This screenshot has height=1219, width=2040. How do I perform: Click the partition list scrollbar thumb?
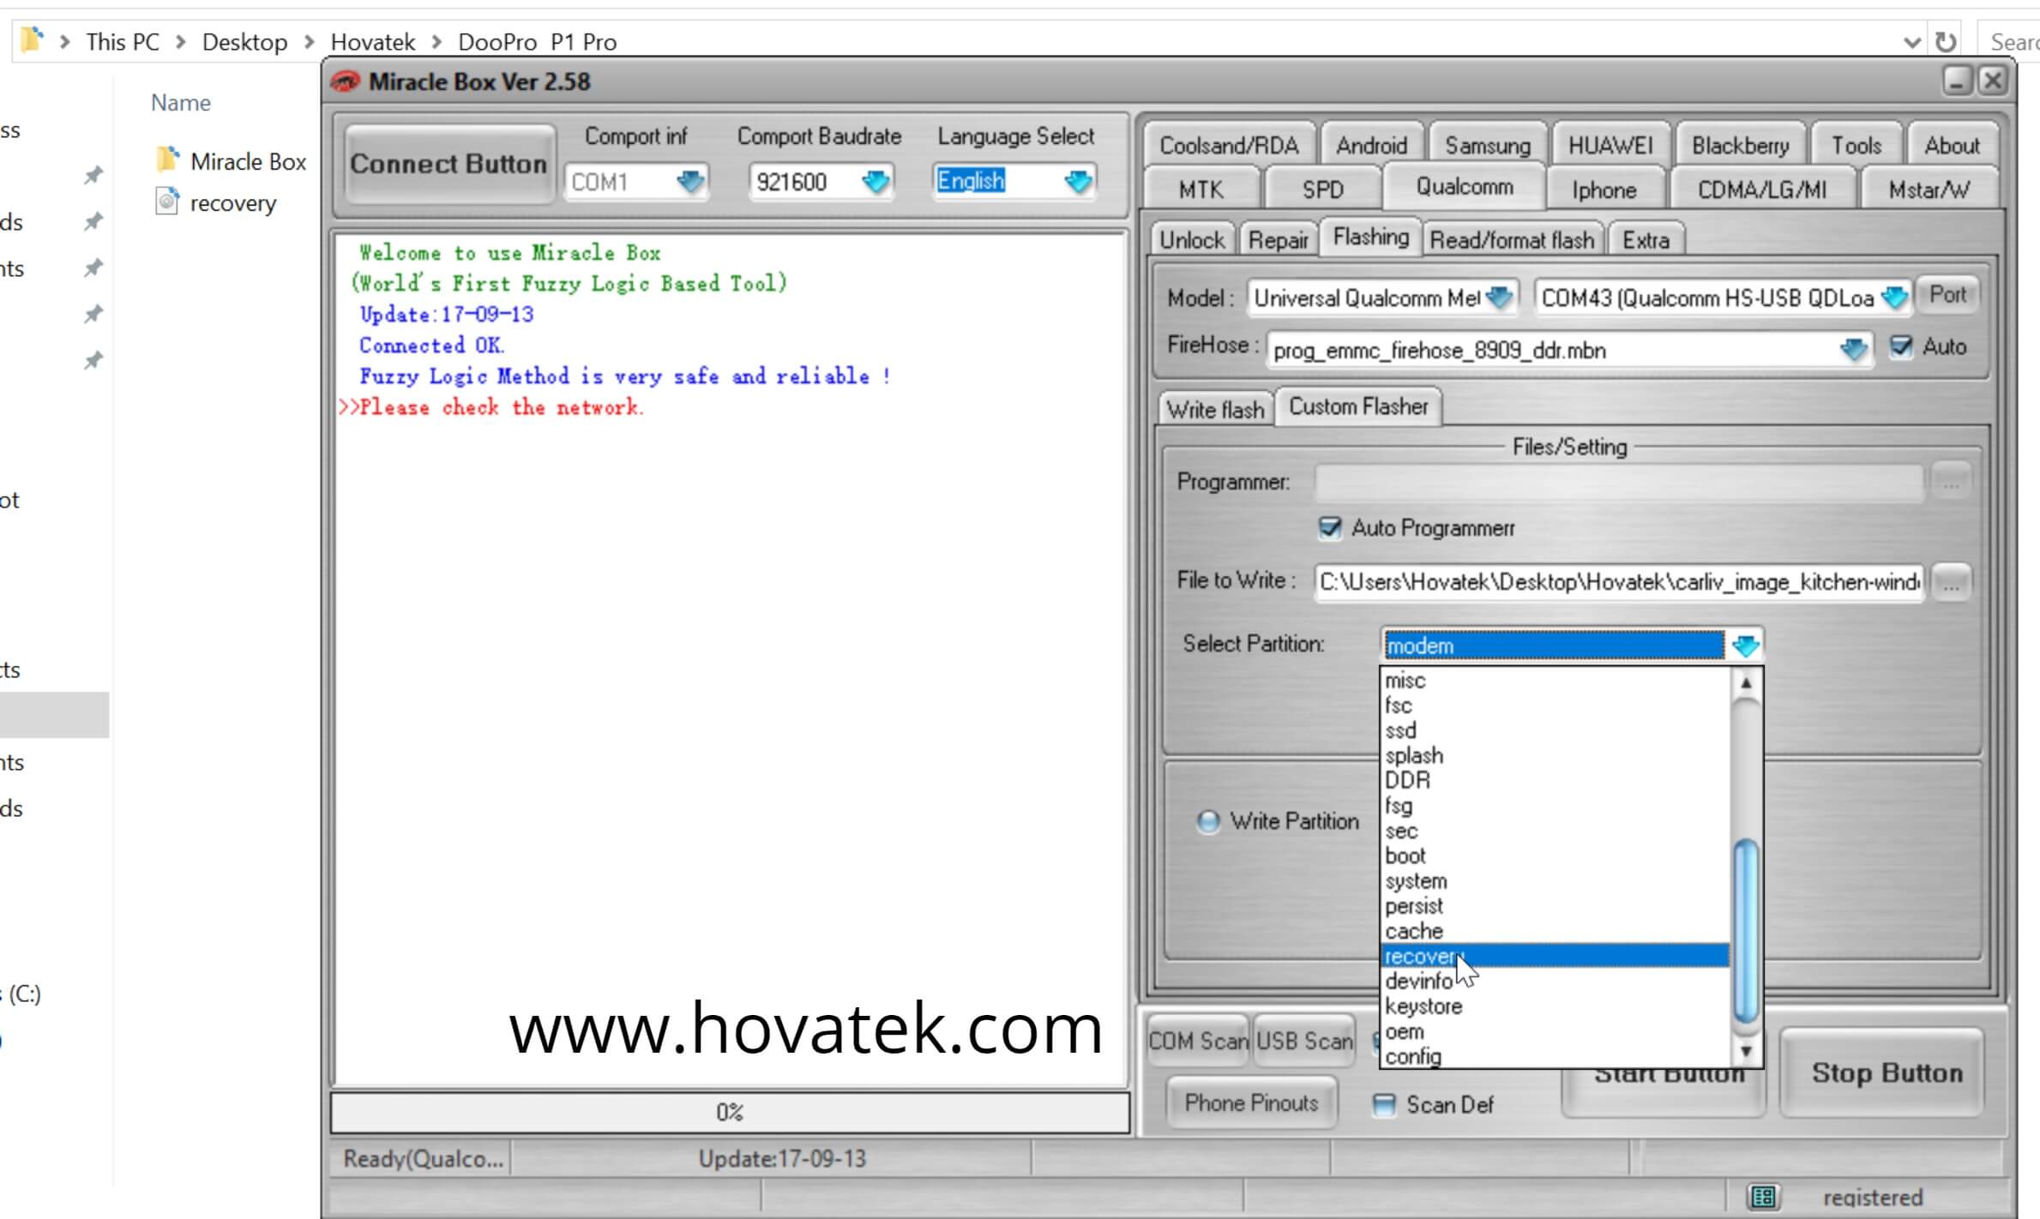(1746, 931)
